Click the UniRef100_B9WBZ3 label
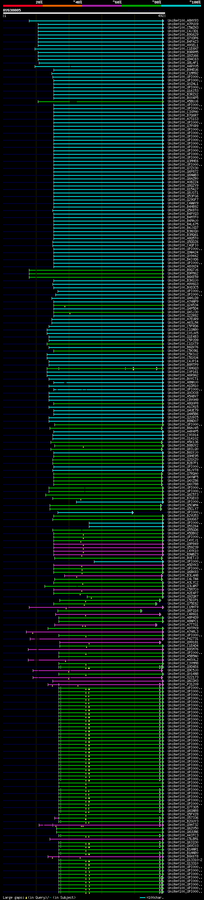 click(x=183, y=554)
